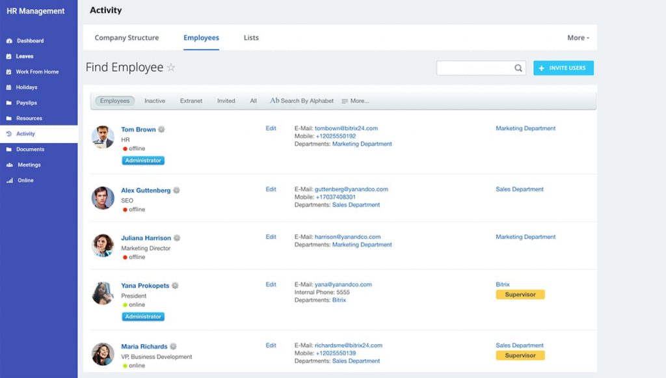Open Payslips in the sidebar
Viewport: 666px width, 378px height.
point(28,102)
